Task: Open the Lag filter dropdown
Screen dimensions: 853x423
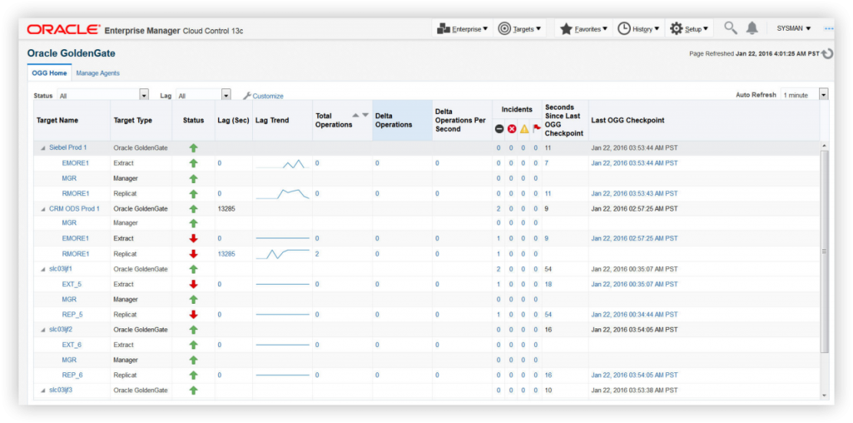Action: [x=226, y=95]
